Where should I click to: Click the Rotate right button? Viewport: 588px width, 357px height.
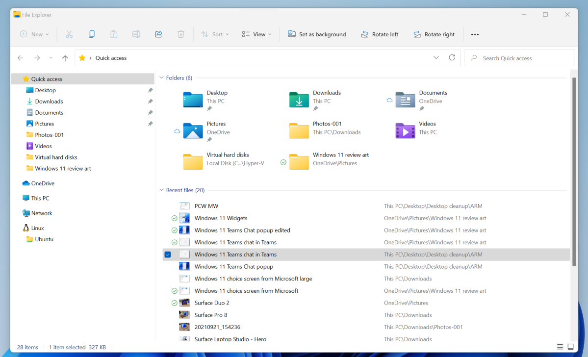point(434,34)
